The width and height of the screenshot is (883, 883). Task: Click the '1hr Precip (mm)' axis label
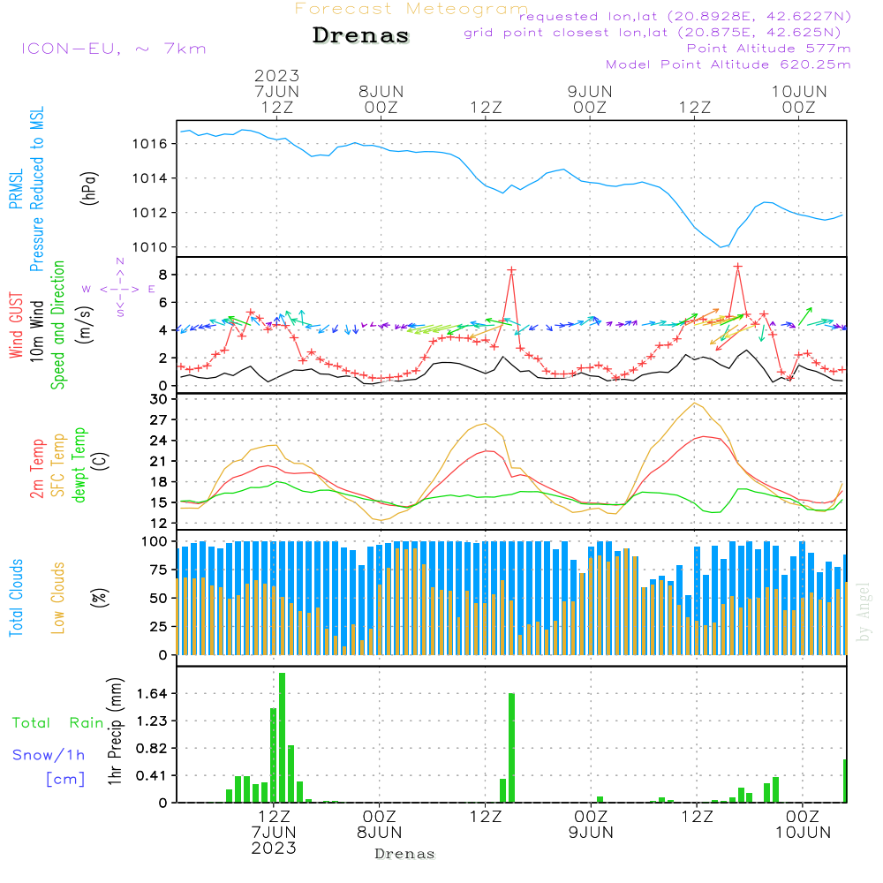[x=115, y=731]
